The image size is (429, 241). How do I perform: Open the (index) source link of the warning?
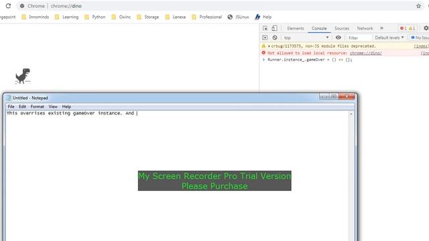click(x=421, y=46)
